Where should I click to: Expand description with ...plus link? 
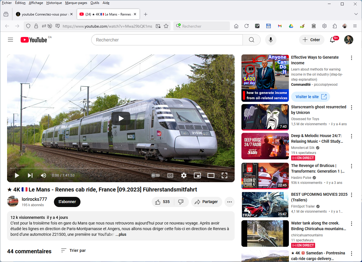click(121, 234)
